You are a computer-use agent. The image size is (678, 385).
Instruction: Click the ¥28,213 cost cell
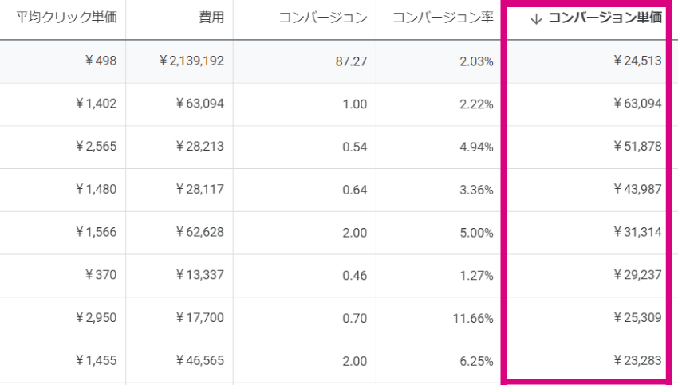tap(199, 146)
